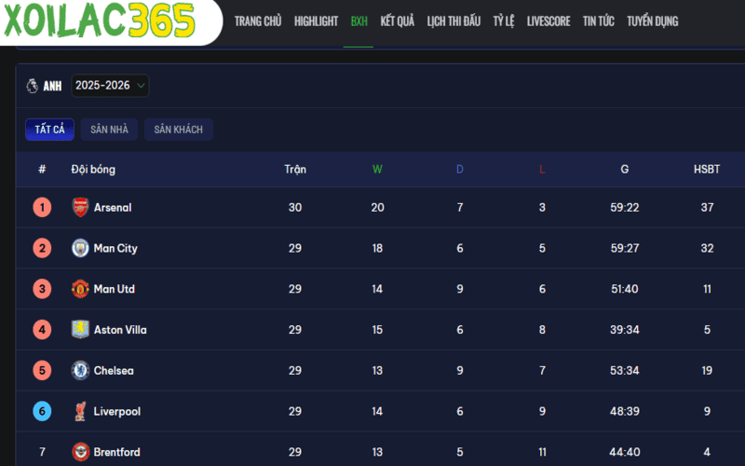Screen dimensions: 745x466
Task: Open the BXH menu item
Action: [x=359, y=21]
